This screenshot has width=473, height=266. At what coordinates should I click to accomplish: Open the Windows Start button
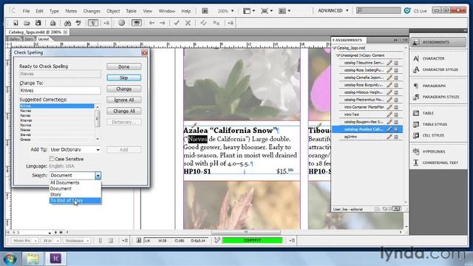click(10, 259)
